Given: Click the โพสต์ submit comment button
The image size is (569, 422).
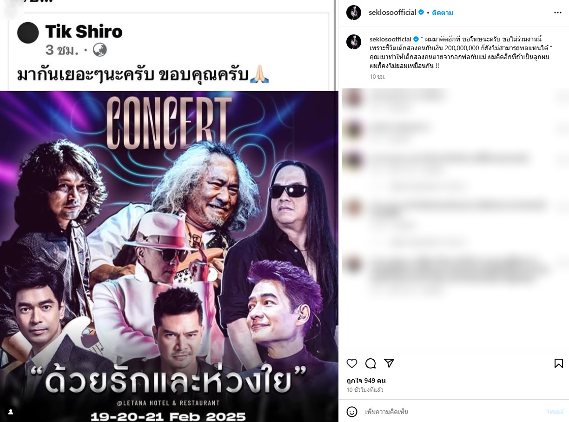Looking at the screenshot, I should (555, 412).
